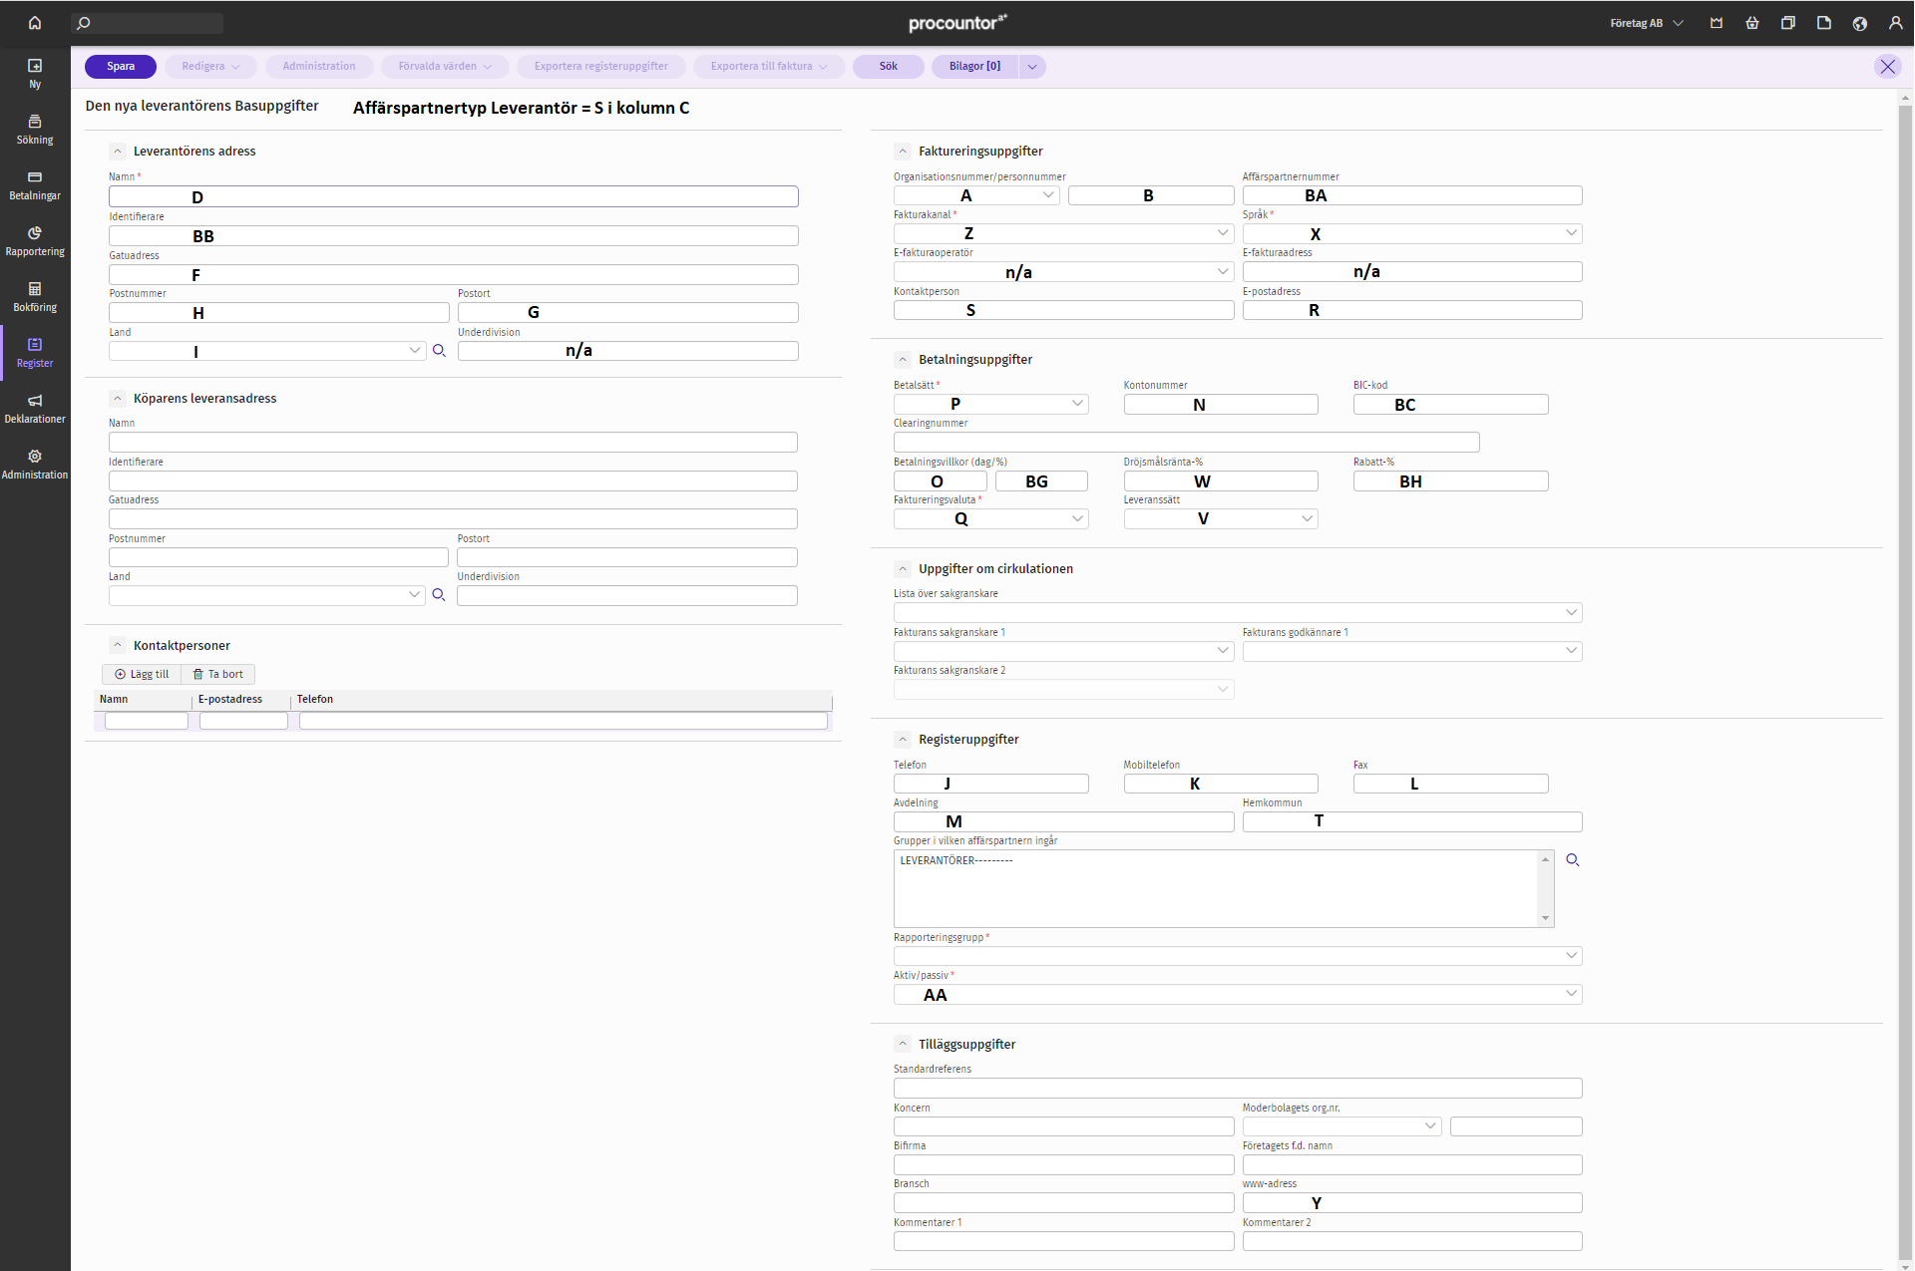Viewport: 1915px width, 1271px height.
Task: Collapse the Leverantörens adress section
Action: coord(118,152)
